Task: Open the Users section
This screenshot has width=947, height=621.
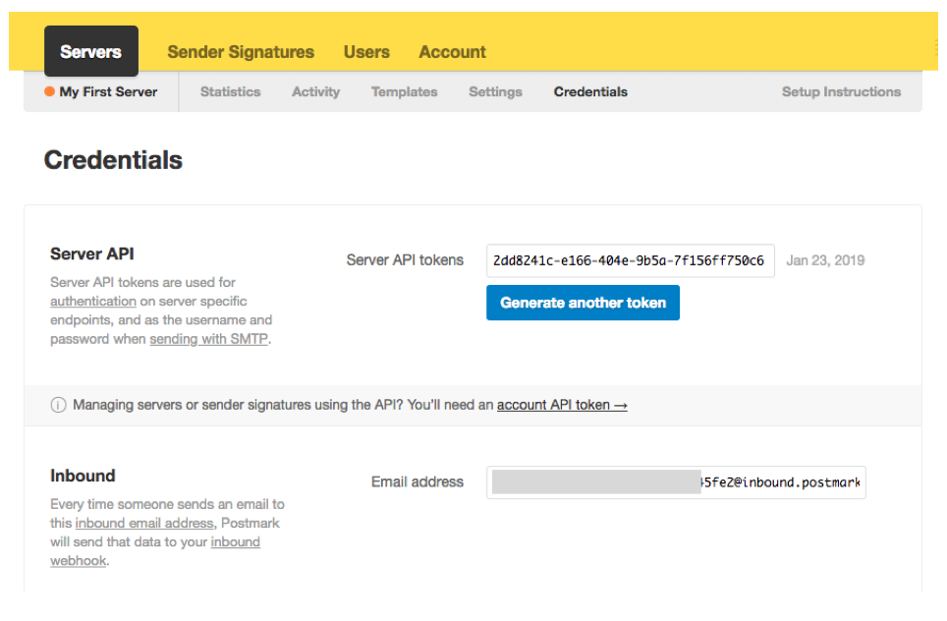Action: click(366, 51)
